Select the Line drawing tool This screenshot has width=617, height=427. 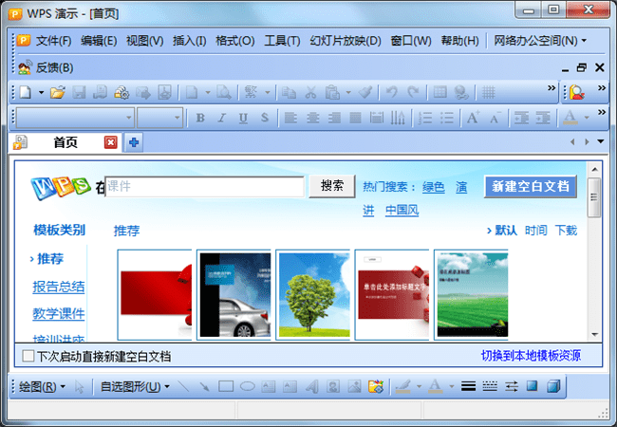[x=183, y=386]
